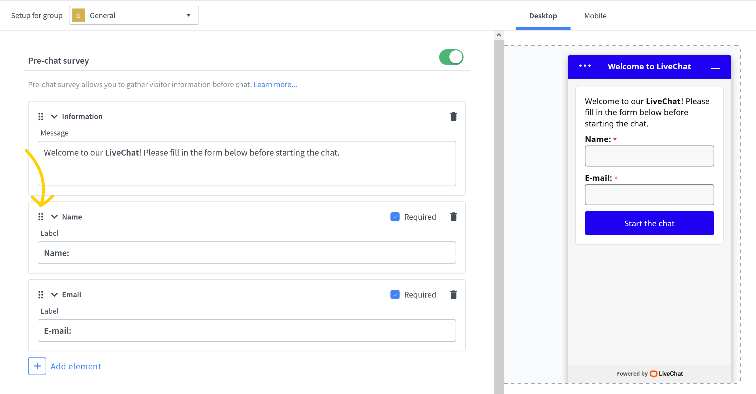Collapse the Name element section
This screenshot has width=756, height=394.
pyautogui.click(x=54, y=217)
